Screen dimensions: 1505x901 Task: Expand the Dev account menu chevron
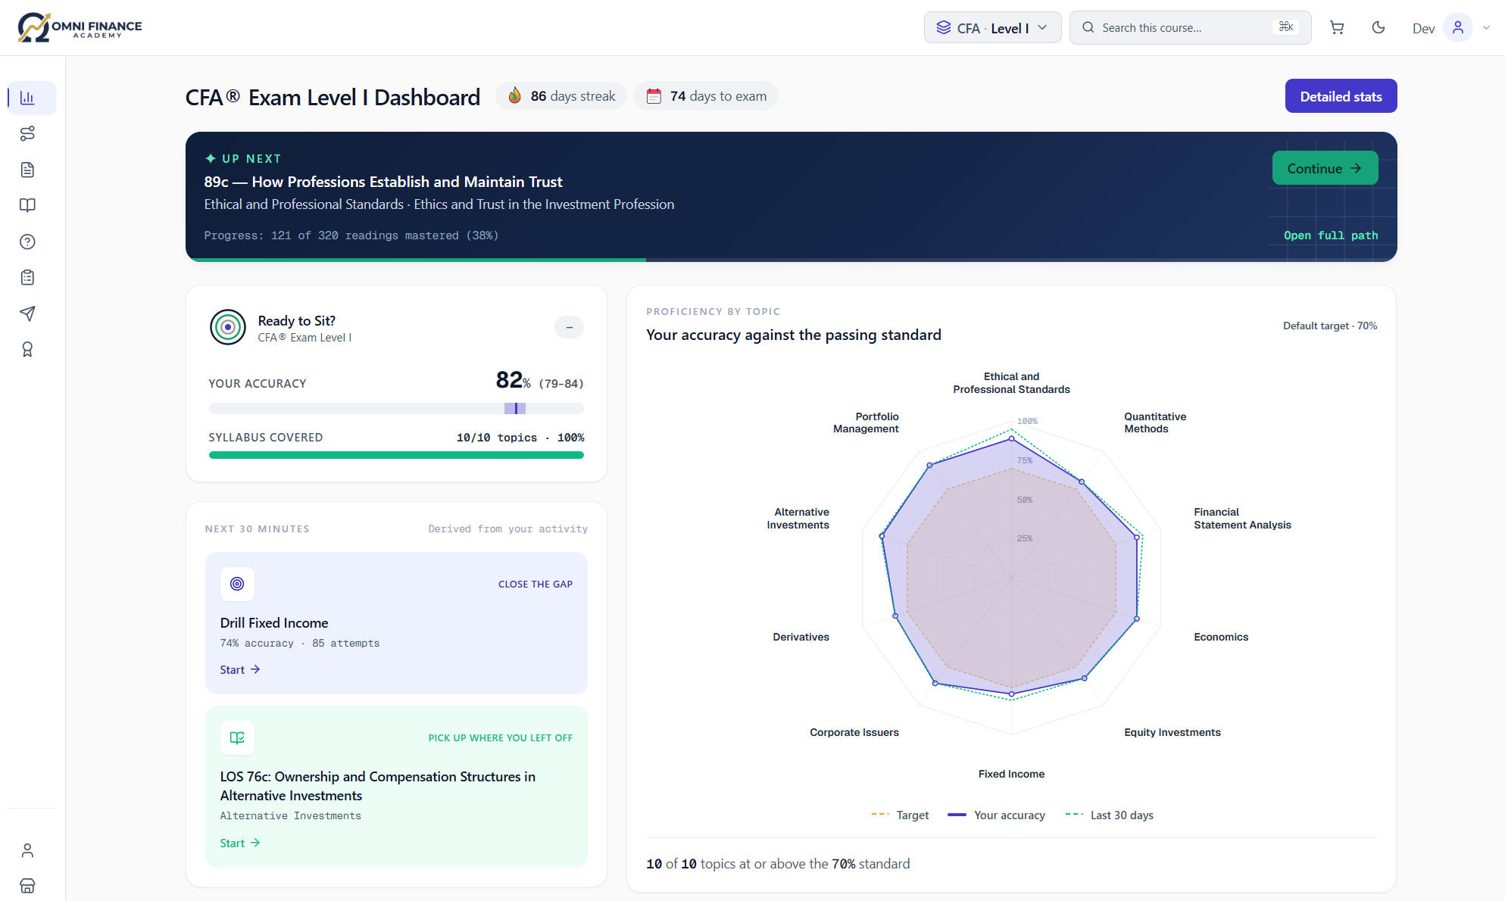pyautogui.click(x=1486, y=28)
